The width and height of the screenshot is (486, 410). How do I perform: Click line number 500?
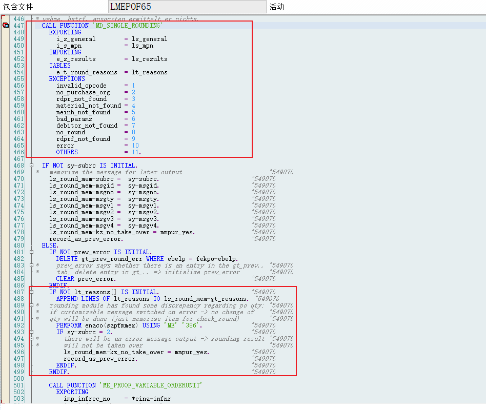[x=18, y=379]
